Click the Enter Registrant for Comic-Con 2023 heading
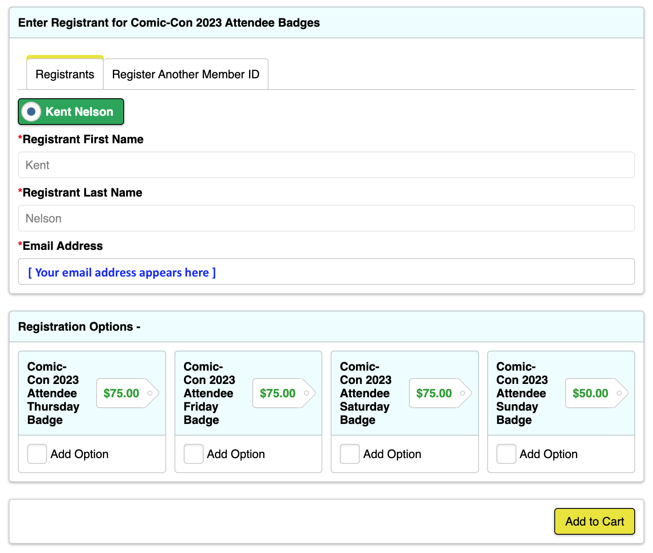The height and width of the screenshot is (553, 653). 169,22
